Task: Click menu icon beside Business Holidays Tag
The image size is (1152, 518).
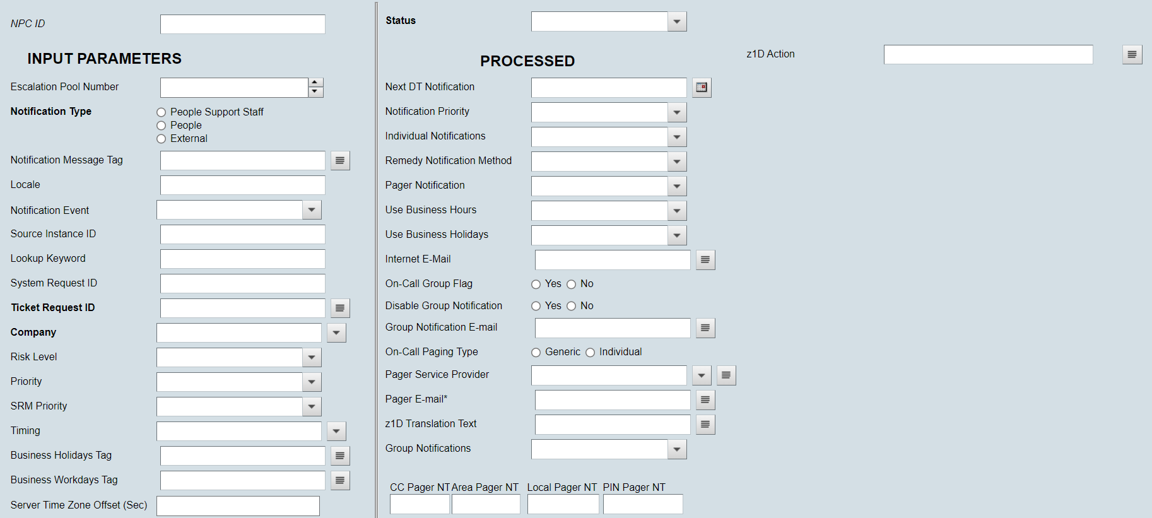Action: (340, 456)
